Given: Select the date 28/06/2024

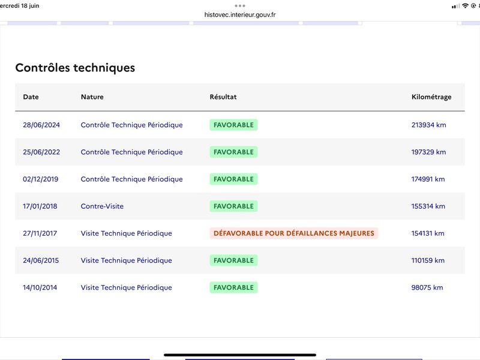Looking at the screenshot, I should pos(41,125).
